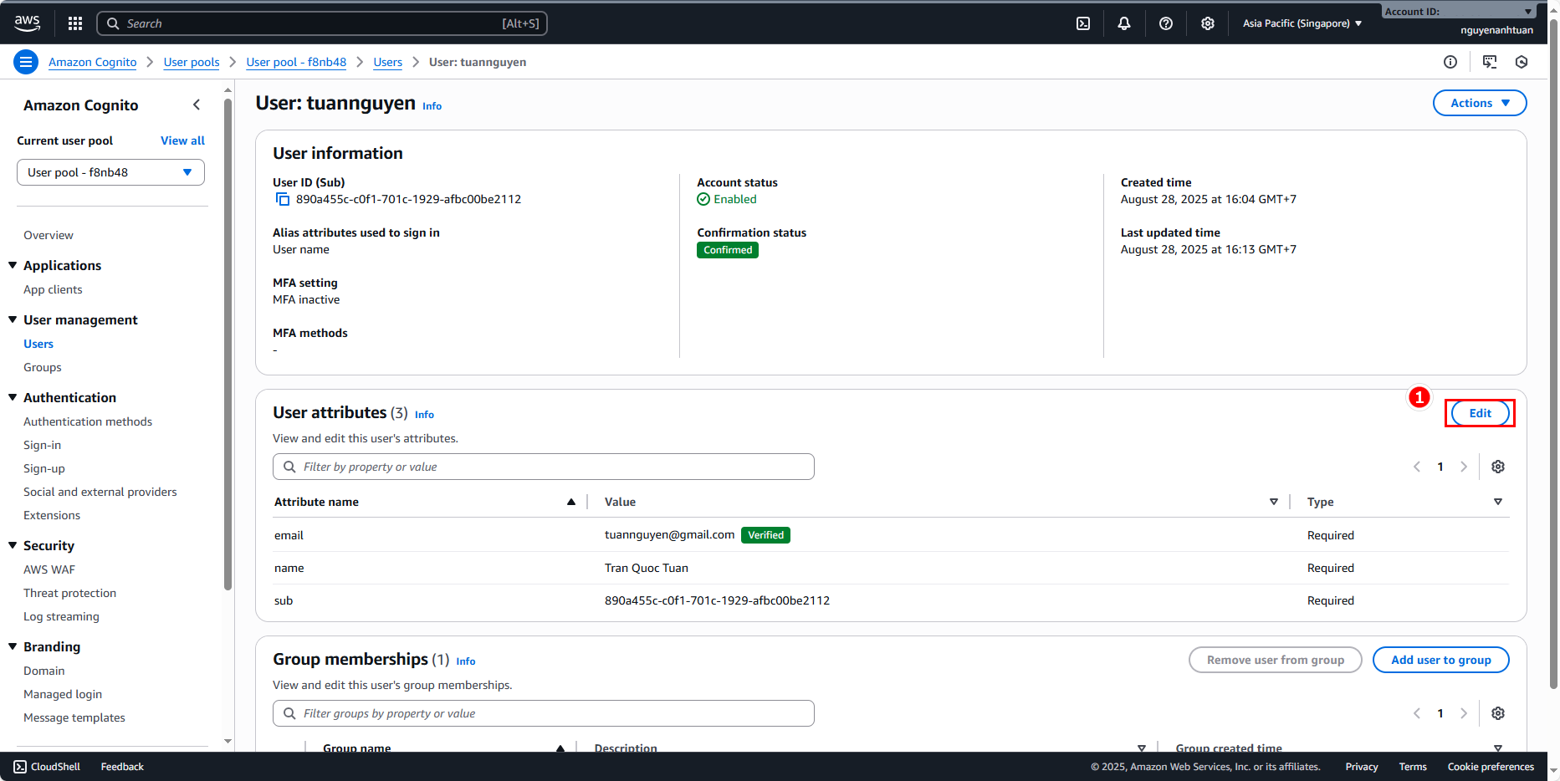Go to App clients in sidebar
The image size is (1560, 781).
click(53, 289)
